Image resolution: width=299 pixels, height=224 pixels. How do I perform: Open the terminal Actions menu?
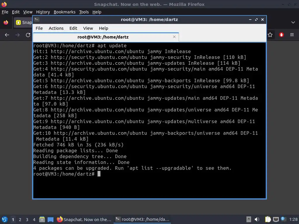(x=56, y=28)
